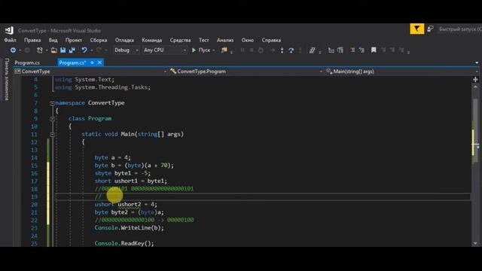This screenshot has height=271, width=482.
Task: Click the Save All icon
Action: click(72, 50)
